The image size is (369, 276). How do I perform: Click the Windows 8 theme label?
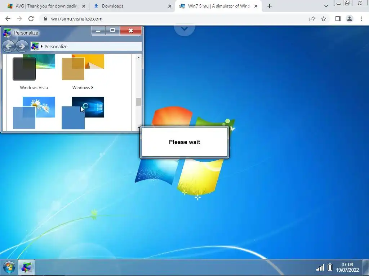point(83,88)
